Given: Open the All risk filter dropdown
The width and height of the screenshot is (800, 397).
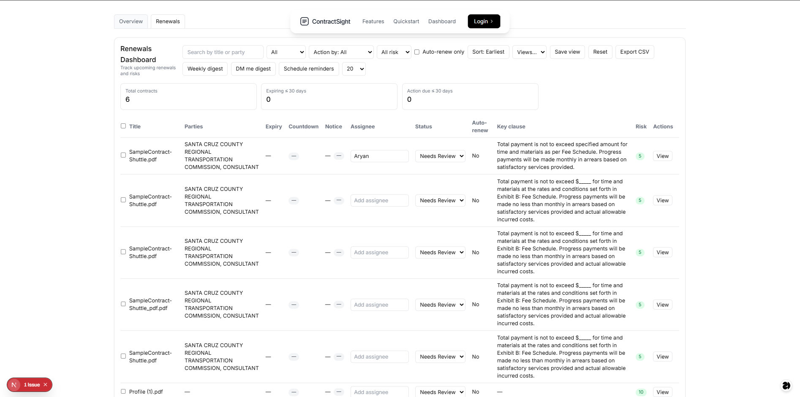Looking at the screenshot, I should click(393, 52).
